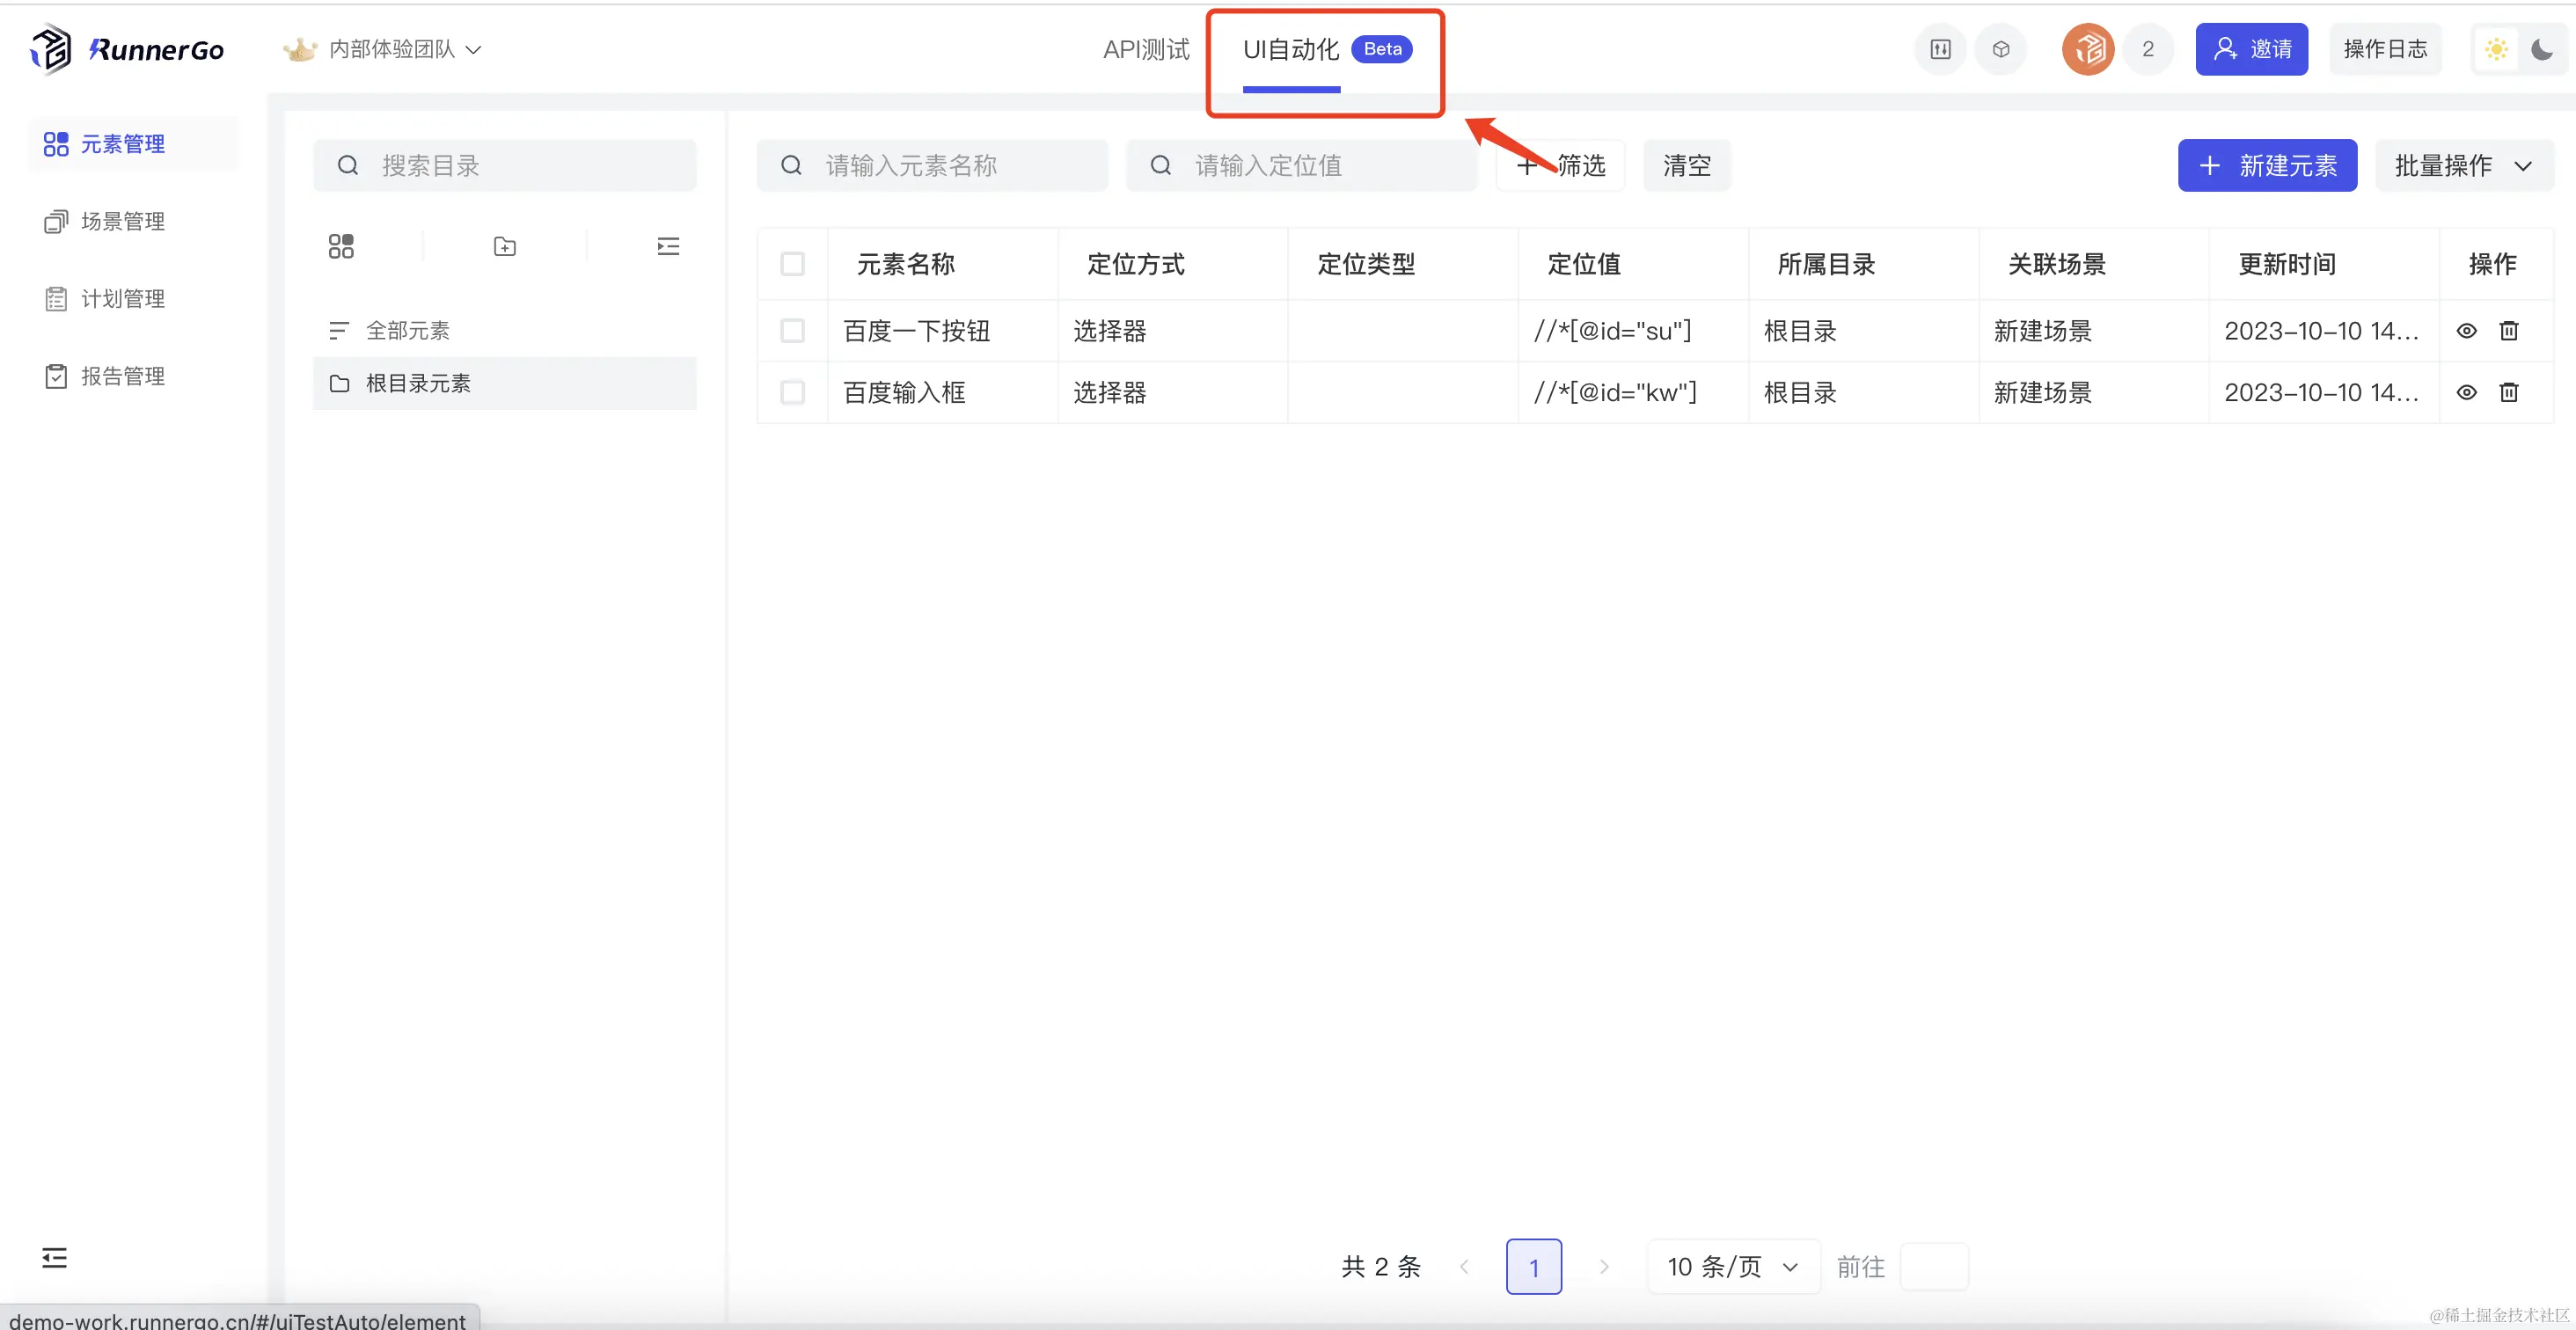Click the cube icon in top header
Image resolution: width=2576 pixels, height=1330 pixels.
pyautogui.click(x=2001, y=49)
